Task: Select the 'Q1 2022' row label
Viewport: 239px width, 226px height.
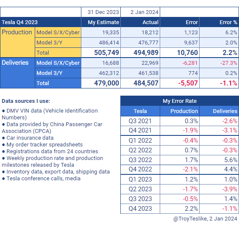Action: 140,141
